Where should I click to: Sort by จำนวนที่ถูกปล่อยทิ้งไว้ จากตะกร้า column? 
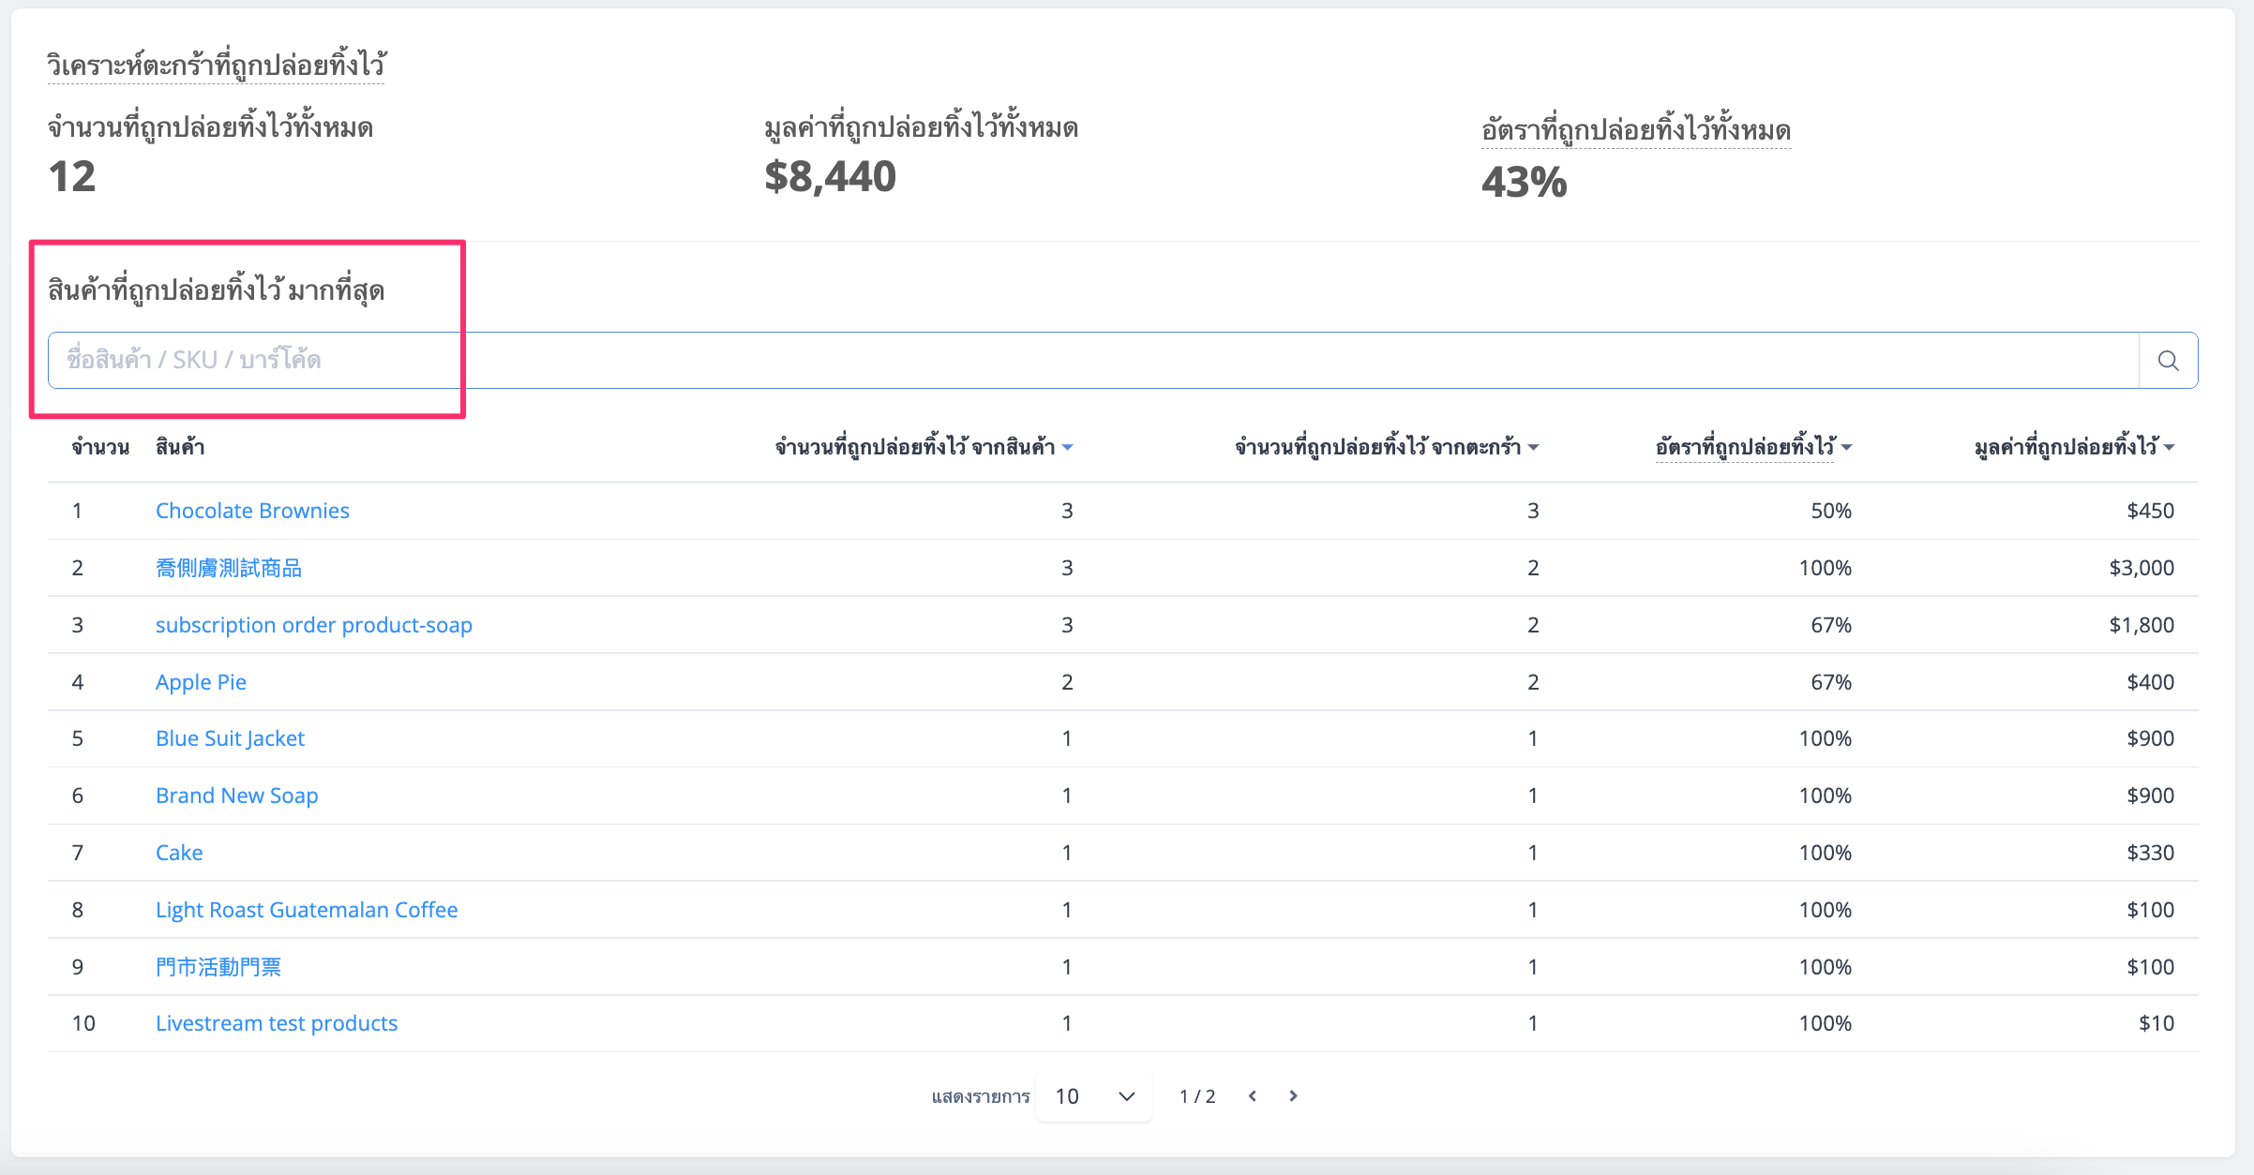[1387, 447]
